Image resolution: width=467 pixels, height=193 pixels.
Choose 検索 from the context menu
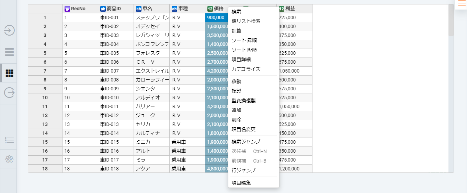click(254, 12)
